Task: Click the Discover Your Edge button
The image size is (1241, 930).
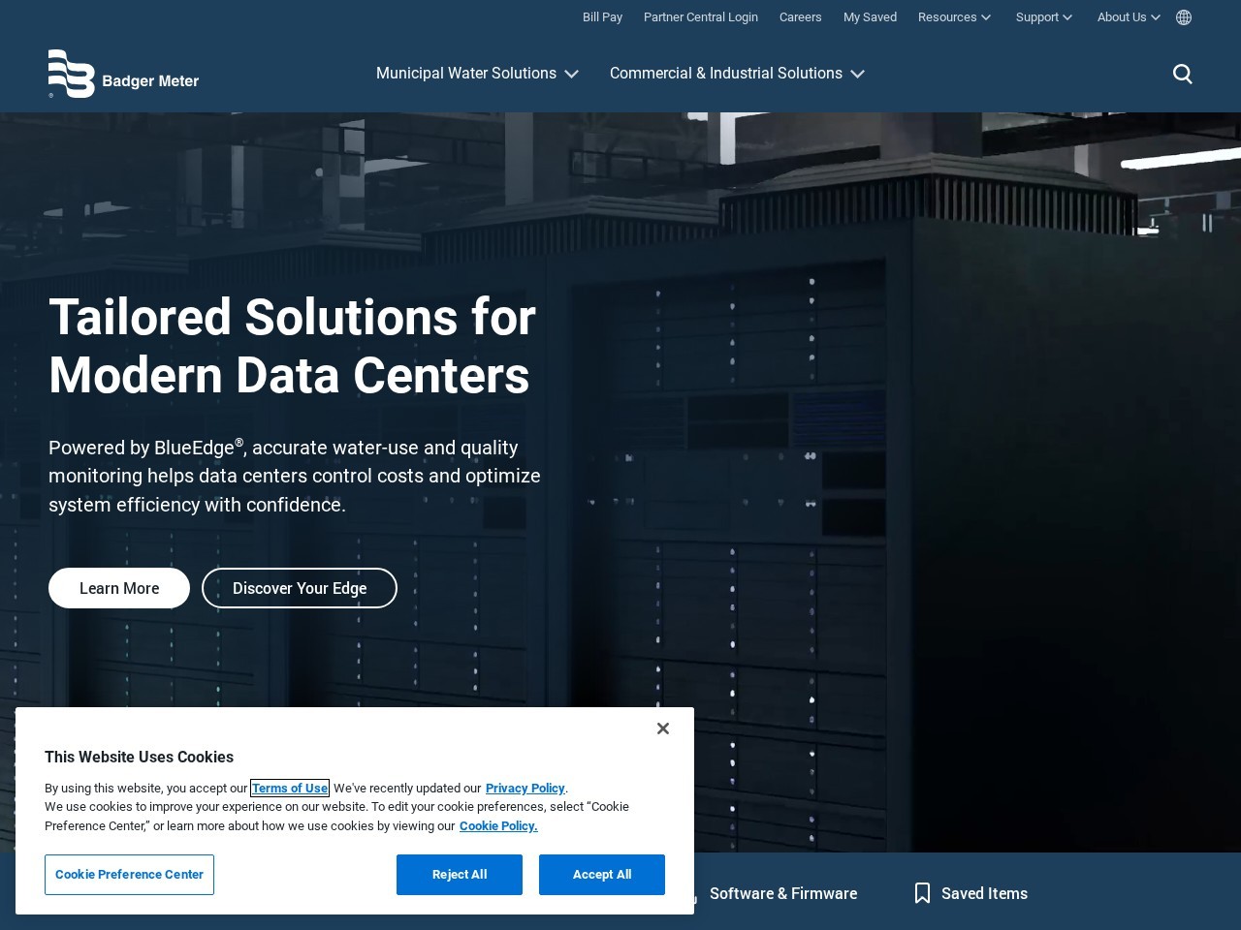Action: [x=300, y=588]
